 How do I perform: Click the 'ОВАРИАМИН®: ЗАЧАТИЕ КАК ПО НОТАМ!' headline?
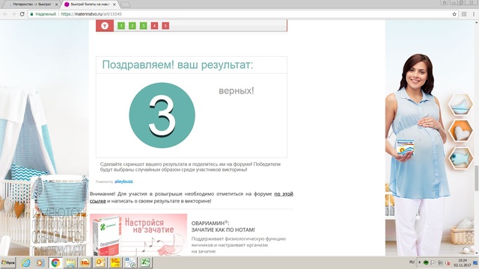pyautogui.click(x=223, y=226)
